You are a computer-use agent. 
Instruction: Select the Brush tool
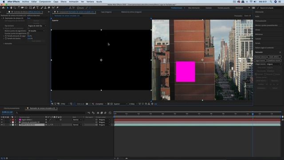[x=42, y=8]
